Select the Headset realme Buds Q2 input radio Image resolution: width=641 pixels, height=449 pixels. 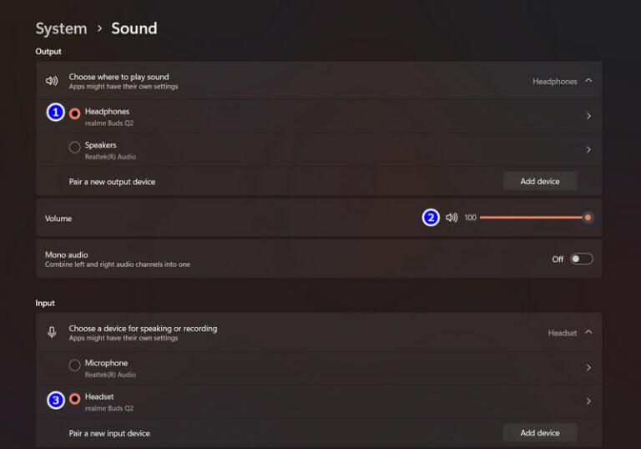(x=75, y=398)
